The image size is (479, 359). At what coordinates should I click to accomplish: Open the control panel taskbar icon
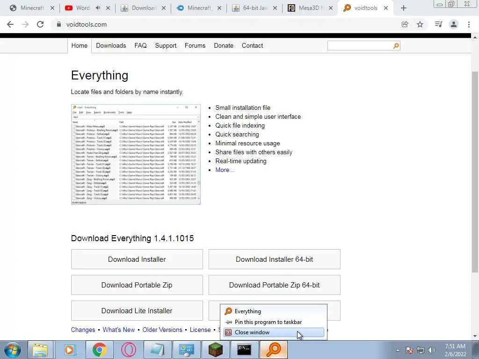coord(186,350)
